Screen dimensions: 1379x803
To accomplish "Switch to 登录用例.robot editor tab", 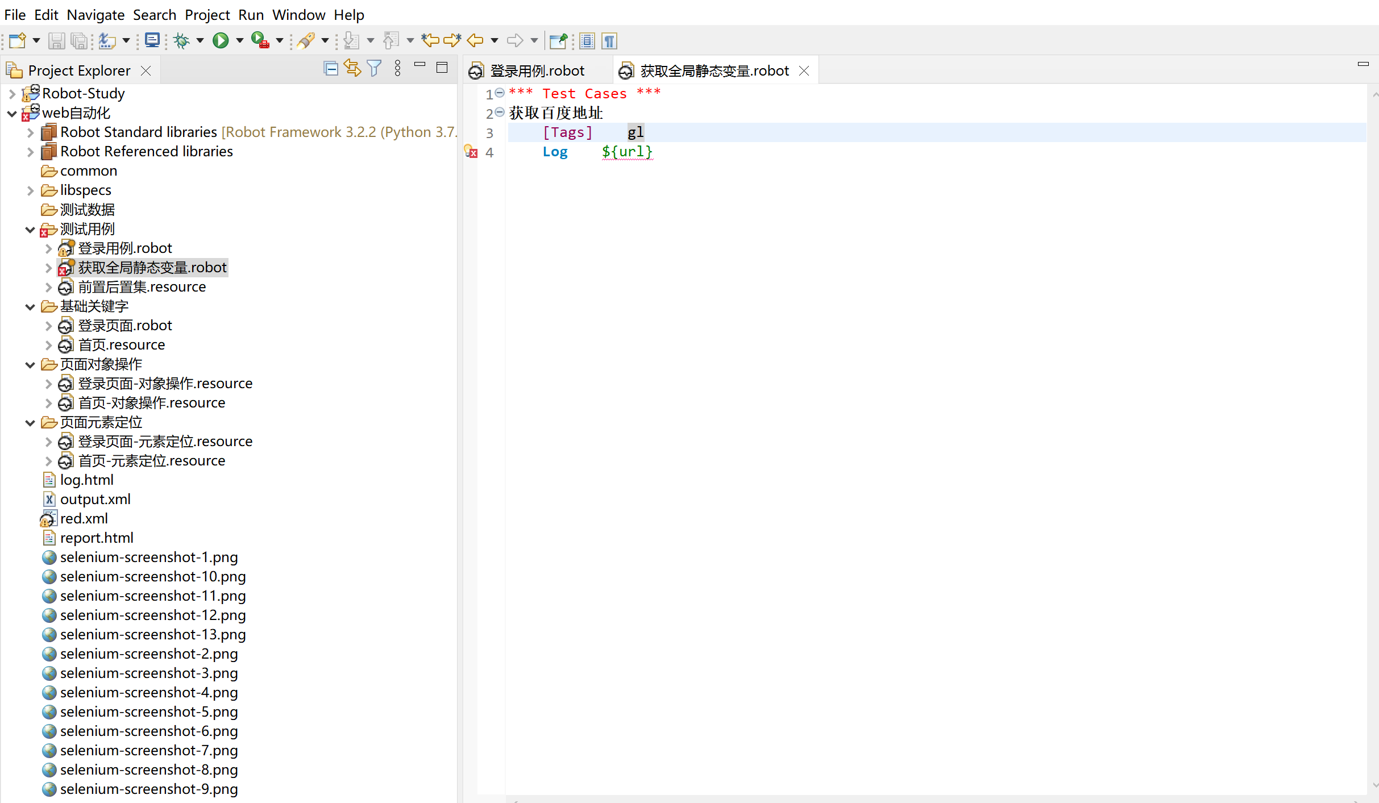I will click(x=536, y=71).
